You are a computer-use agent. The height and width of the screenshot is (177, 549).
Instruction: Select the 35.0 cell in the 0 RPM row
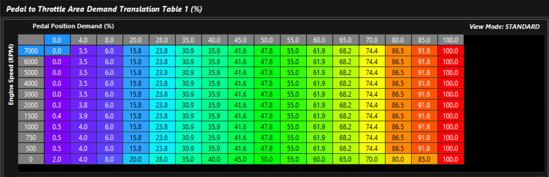188,159
